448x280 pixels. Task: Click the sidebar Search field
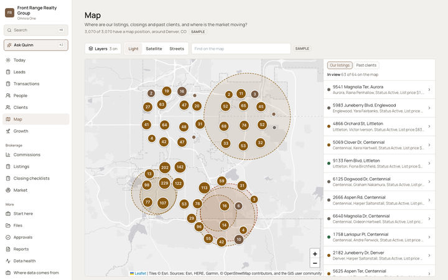click(35, 30)
